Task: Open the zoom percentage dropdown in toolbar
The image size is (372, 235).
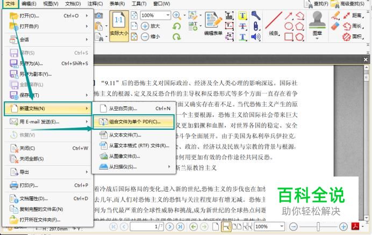Action: click(x=168, y=15)
